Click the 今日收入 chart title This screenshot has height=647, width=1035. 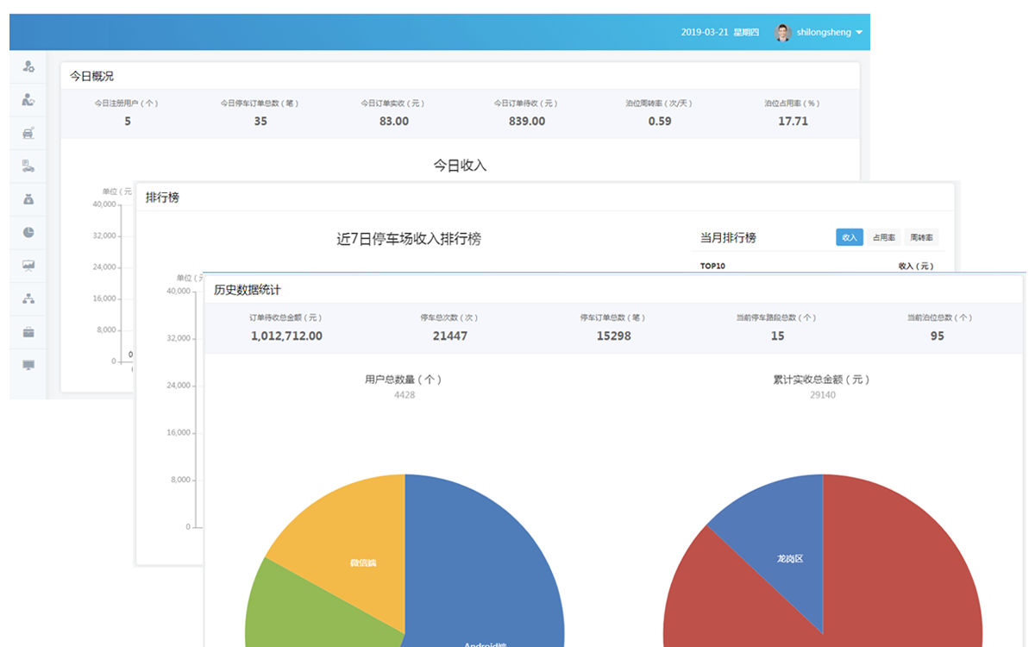(x=460, y=166)
